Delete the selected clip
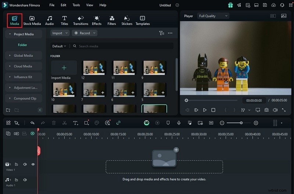This screenshot has height=194, width=294. (54, 123)
